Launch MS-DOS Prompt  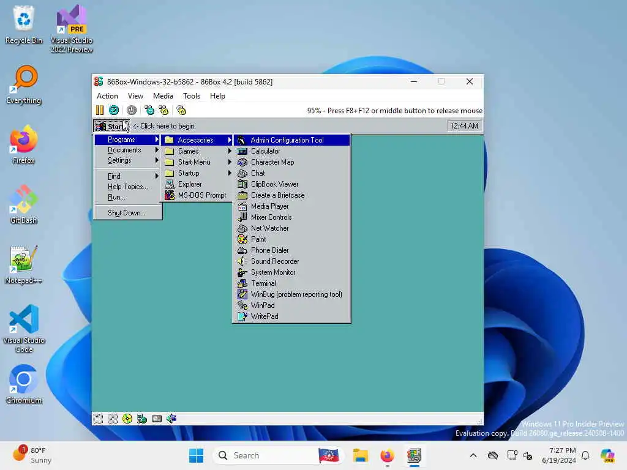[x=197, y=195]
